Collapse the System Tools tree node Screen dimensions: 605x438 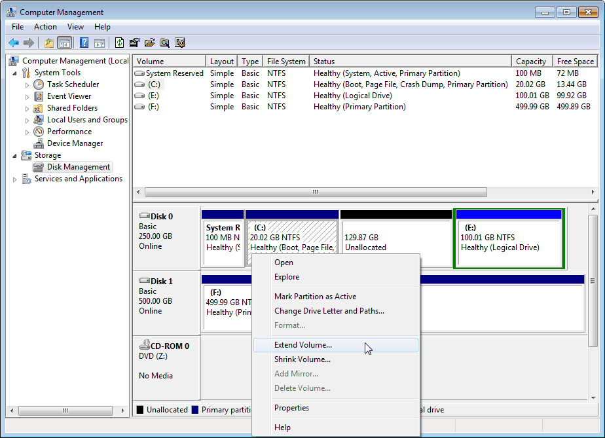(14, 73)
